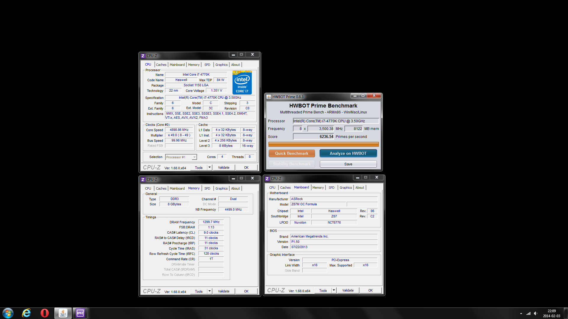Image resolution: width=568 pixels, height=319 pixels.
Task: Open the volume speaker tray icon
Action: coord(536,313)
